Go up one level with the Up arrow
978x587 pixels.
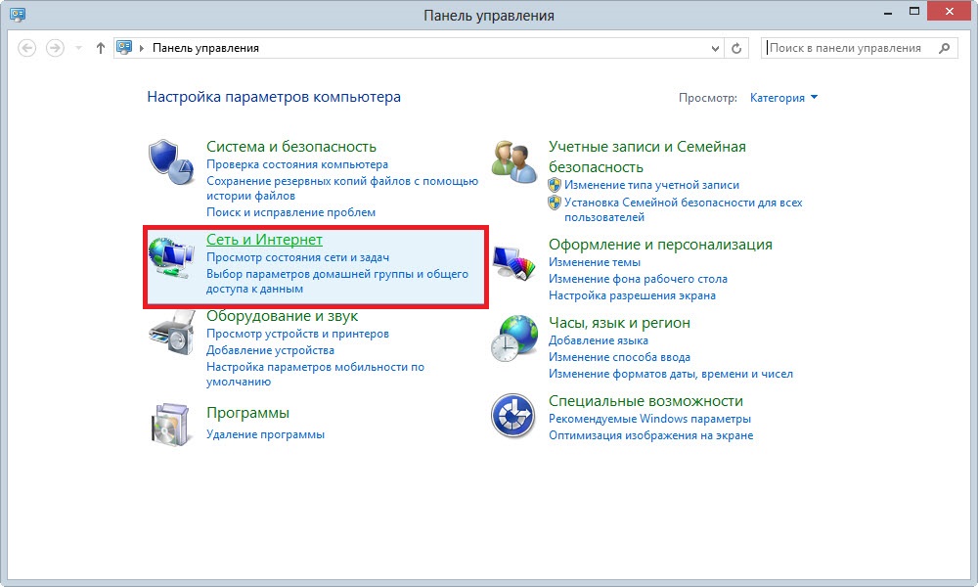tap(101, 48)
